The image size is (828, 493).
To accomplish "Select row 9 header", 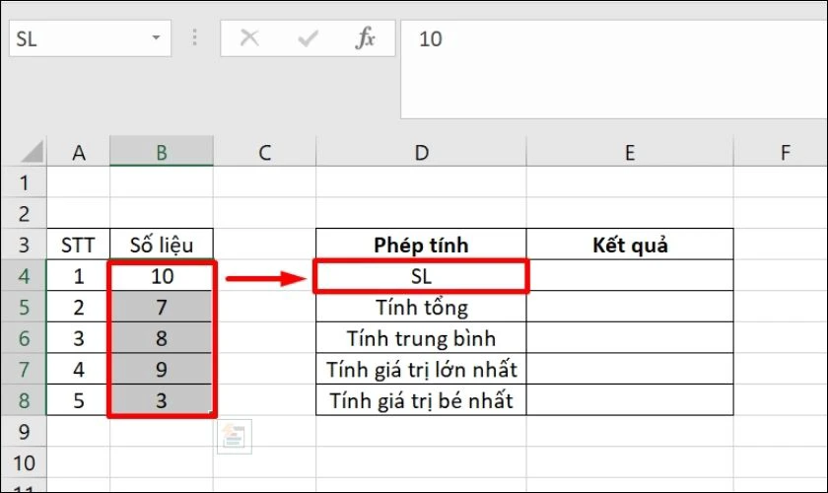I will [x=24, y=432].
